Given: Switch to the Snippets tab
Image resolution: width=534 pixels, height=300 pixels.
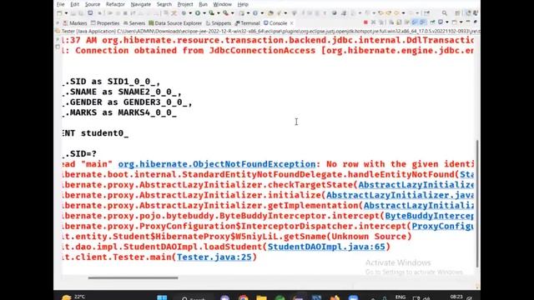Looking at the screenshot, I should tap(219, 23).
